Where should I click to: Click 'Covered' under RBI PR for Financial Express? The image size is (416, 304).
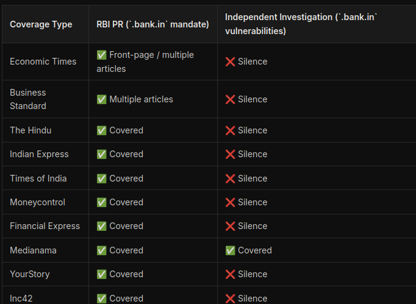[126, 226]
